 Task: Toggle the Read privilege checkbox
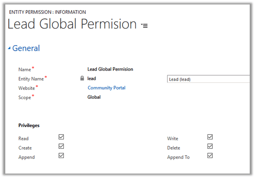(61, 137)
